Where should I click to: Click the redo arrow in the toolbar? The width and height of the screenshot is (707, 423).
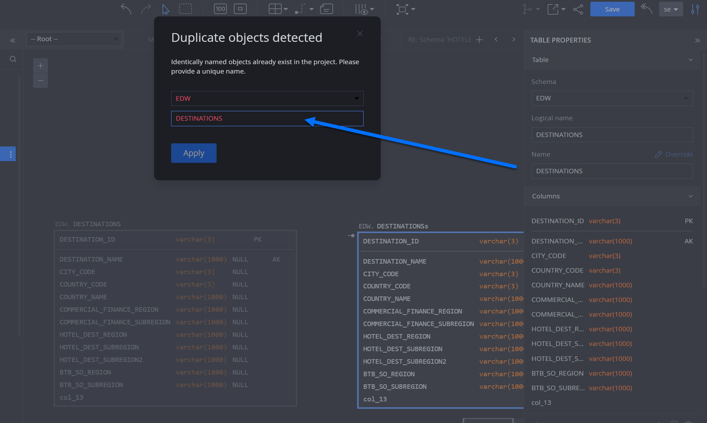(x=146, y=9)
